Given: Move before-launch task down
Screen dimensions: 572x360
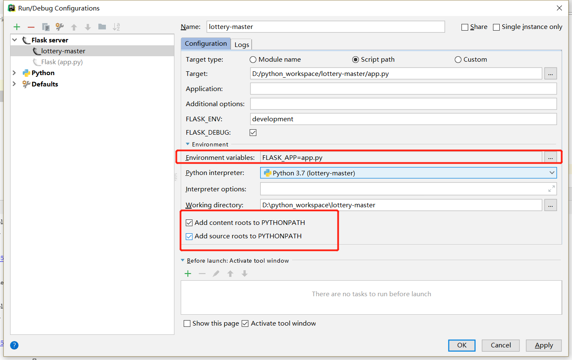Looking at the screenshot, I should tap(245, 274).
